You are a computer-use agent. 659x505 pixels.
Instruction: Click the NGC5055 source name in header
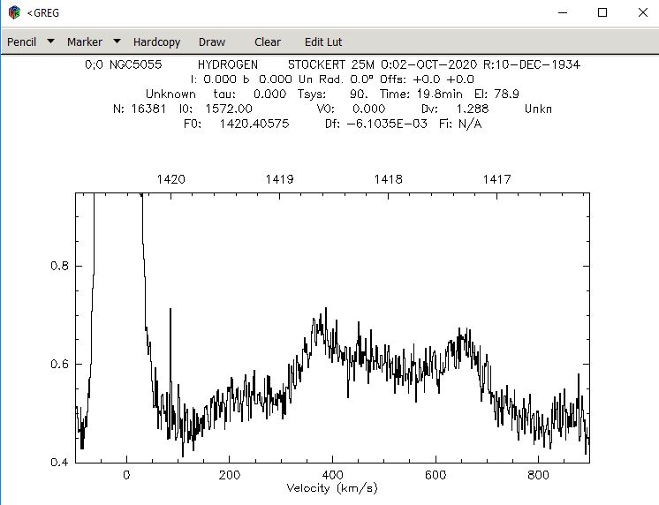tap(135, 64)
